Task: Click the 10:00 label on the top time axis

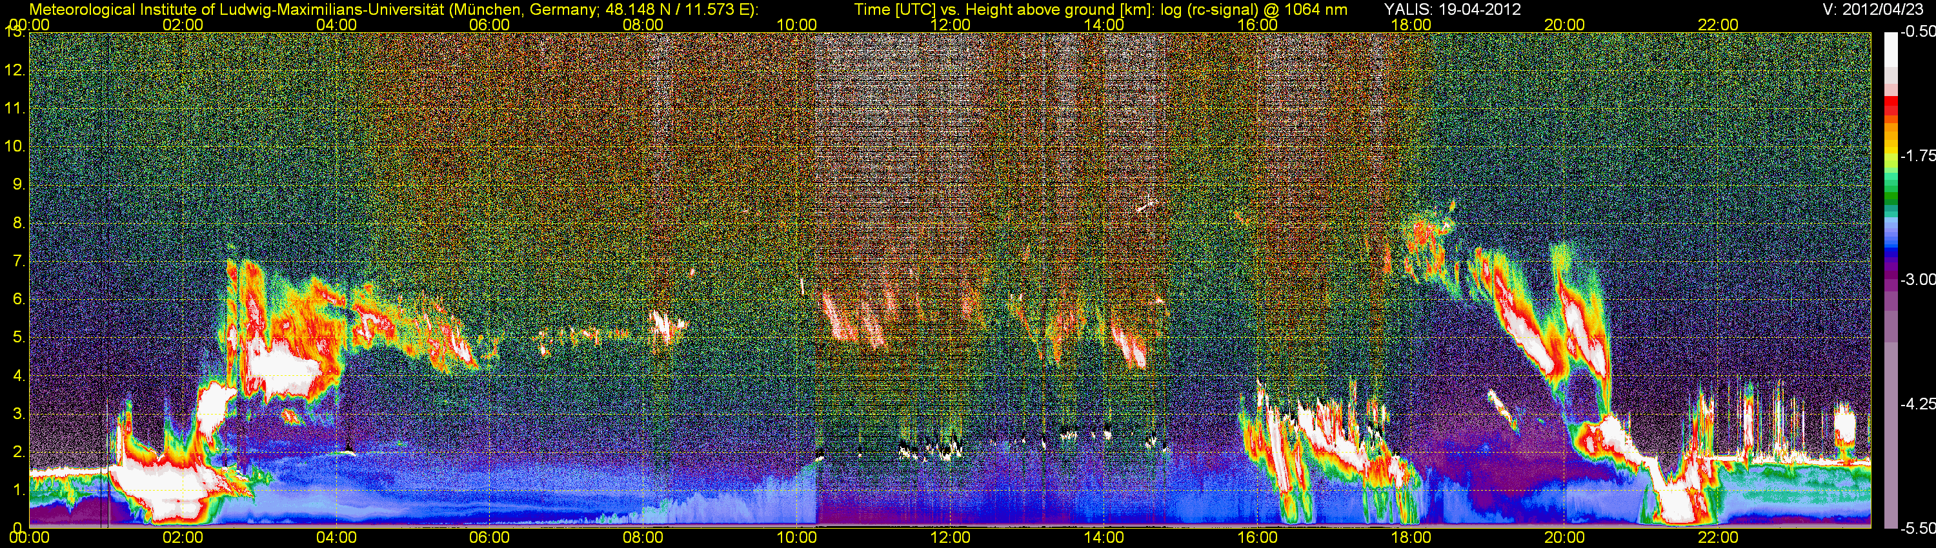Action: point(796,24)
